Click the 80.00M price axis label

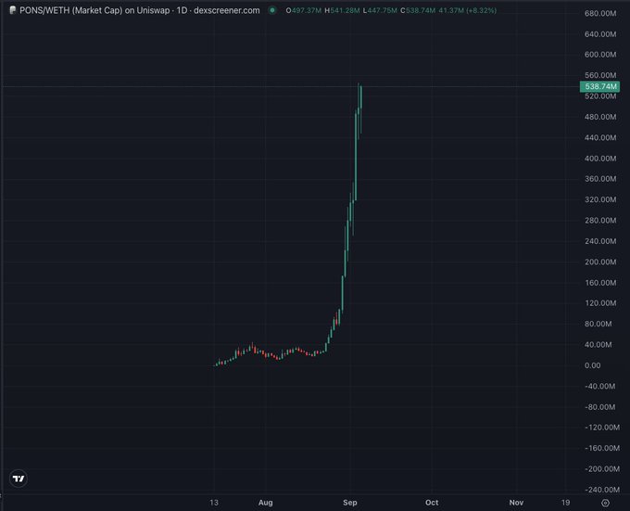tap(598, 324)
